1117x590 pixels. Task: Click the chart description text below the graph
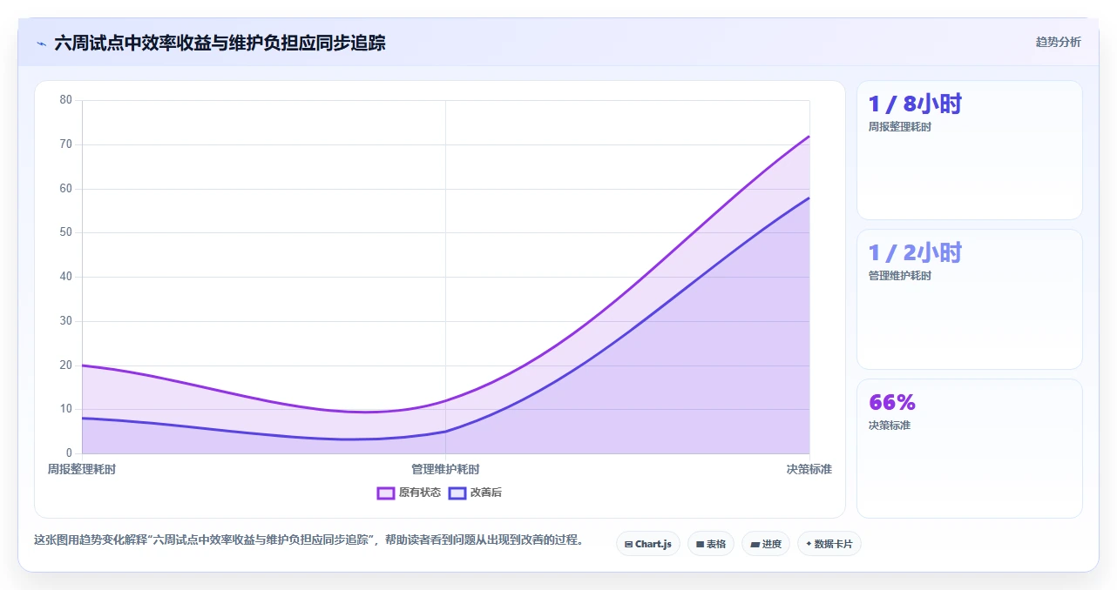click(308, 540)
